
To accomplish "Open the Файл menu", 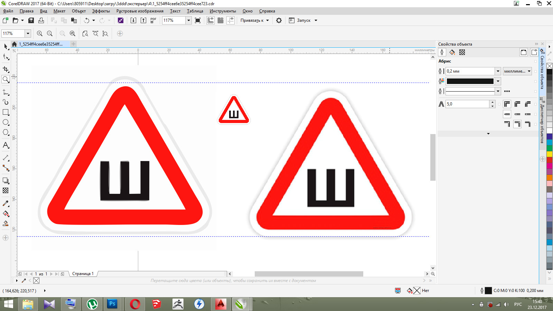I will pos(8,11).
